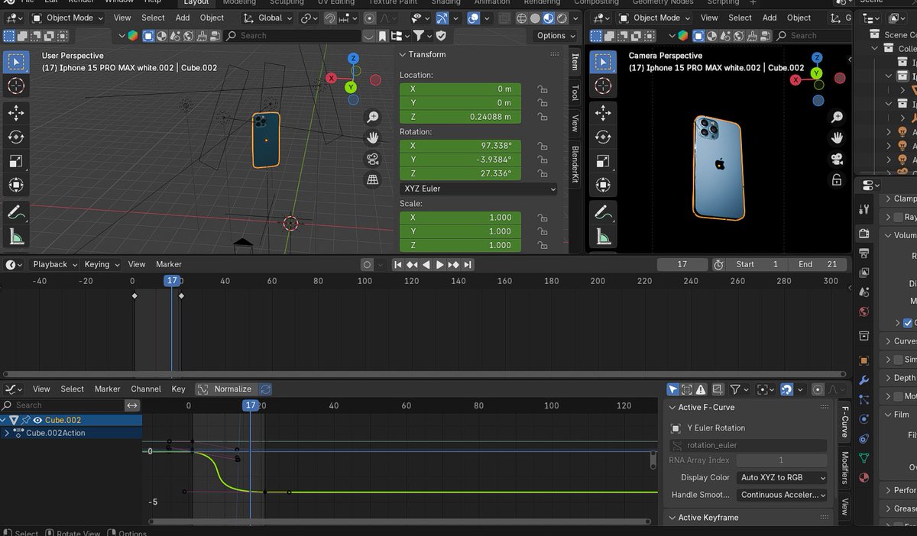This screenshot has height=536, width=917.
Task: Toggle lock on Location X
Action: tap(542, 89)
